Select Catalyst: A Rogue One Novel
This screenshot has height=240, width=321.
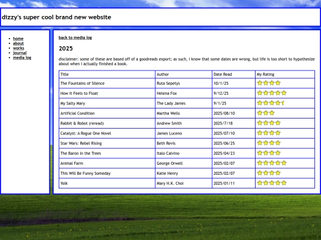(x=86, y=133)
